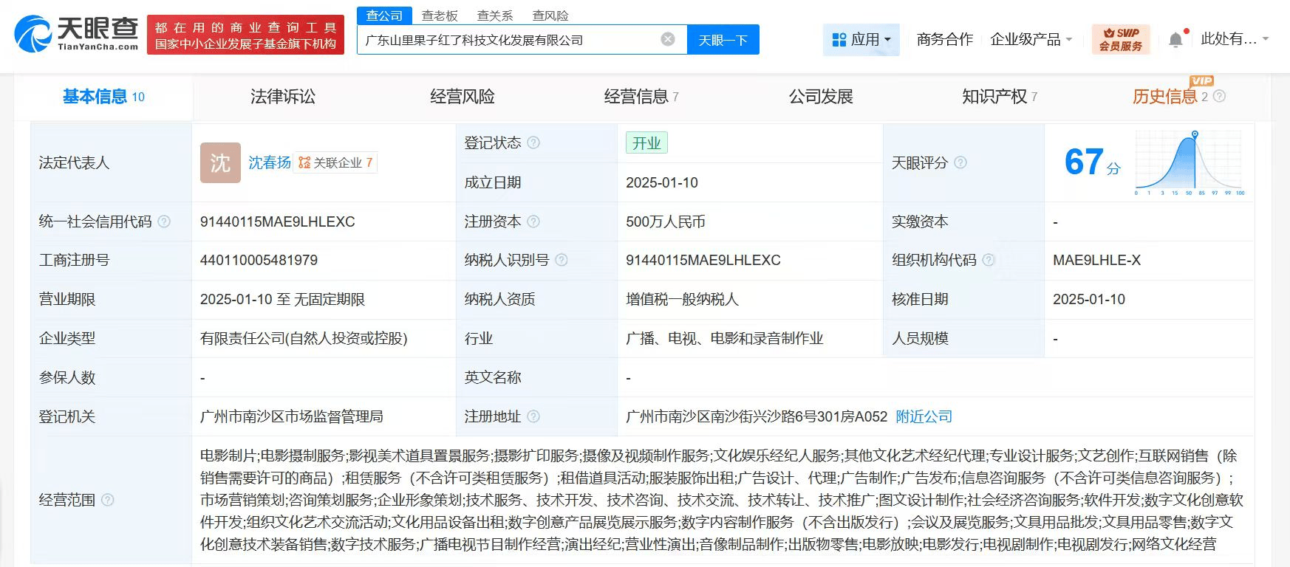Open 附近公司 nearby companies link

pyautogui.click(x=924, y=416)
